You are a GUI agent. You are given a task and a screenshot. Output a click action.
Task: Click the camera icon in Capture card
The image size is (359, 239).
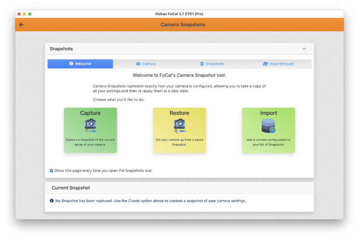click(91, 125)
